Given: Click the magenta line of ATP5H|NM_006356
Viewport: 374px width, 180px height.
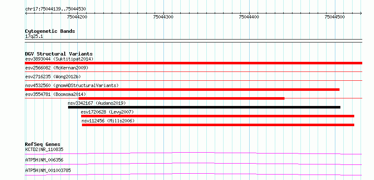Looking at the screenshot, I should pos(193,164).
